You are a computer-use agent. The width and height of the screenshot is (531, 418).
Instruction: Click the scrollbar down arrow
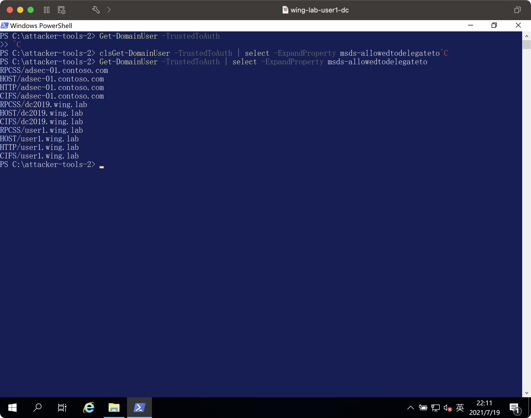pyautogui.click(x=527, y=393)
